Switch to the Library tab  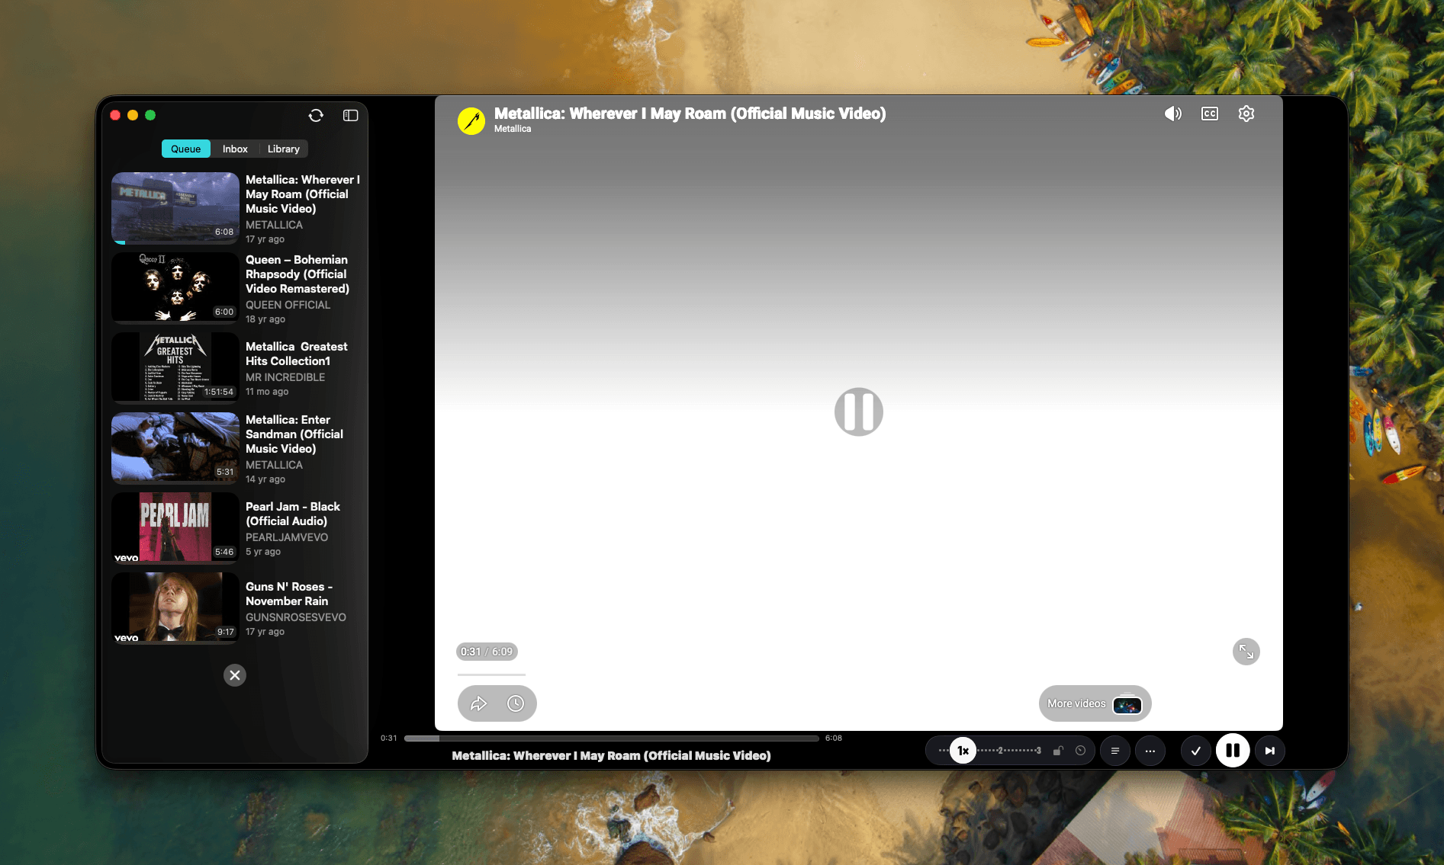pyautogui.click(x=284, y=149)
